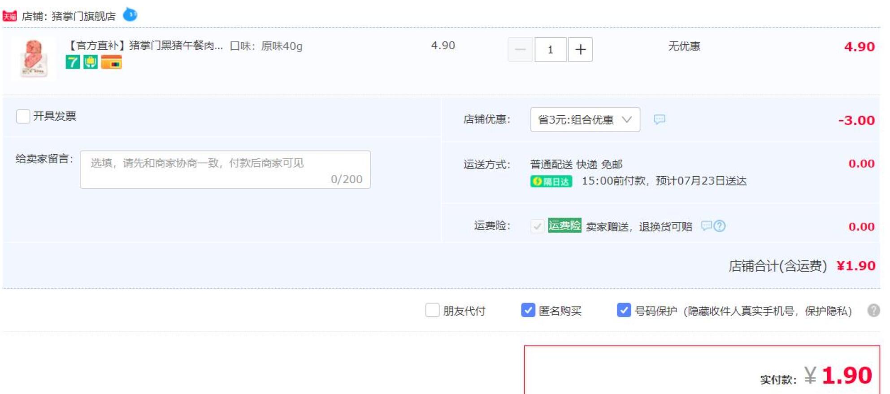Image resolution: width=890 pixels, height=394 pixels.
Task: Click the Tmall logo icon beside store name
Action: click(x=9, y=16)
